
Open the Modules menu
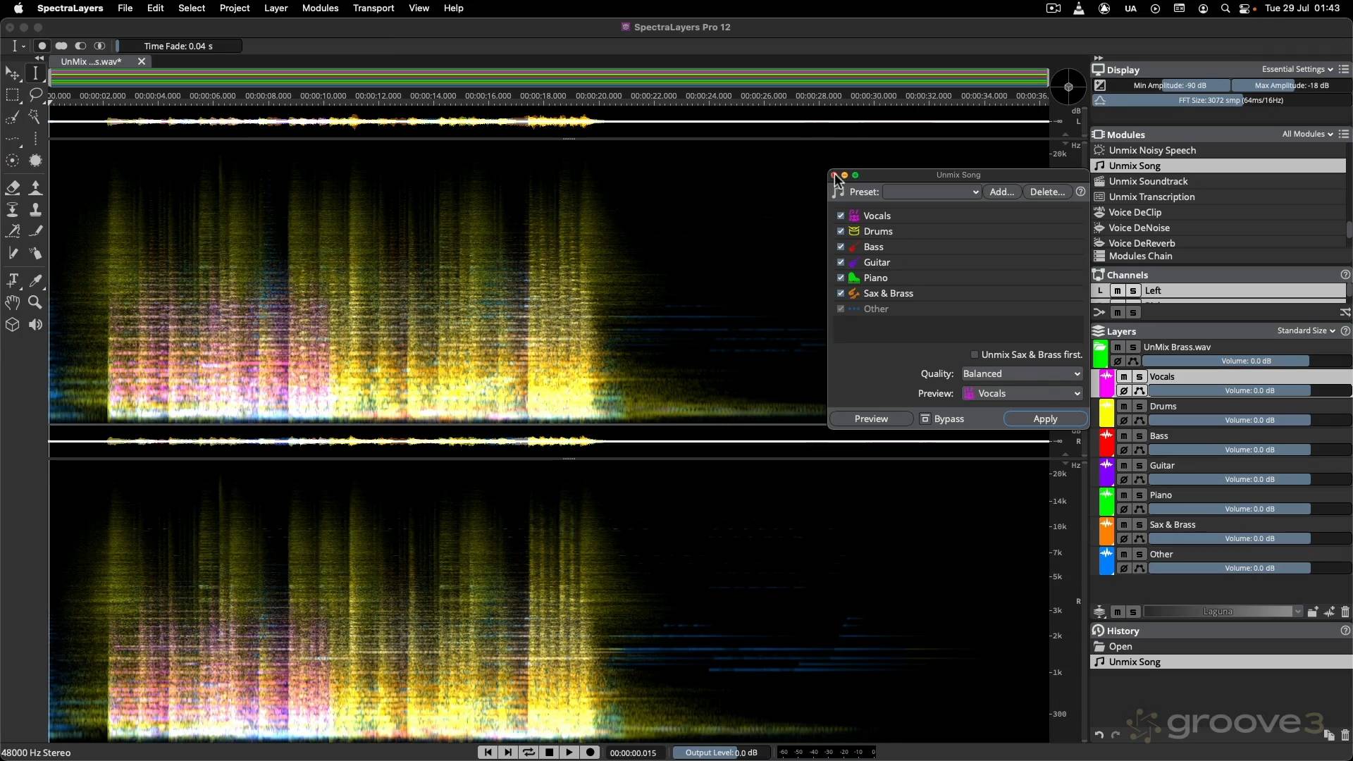click(320, 8)
